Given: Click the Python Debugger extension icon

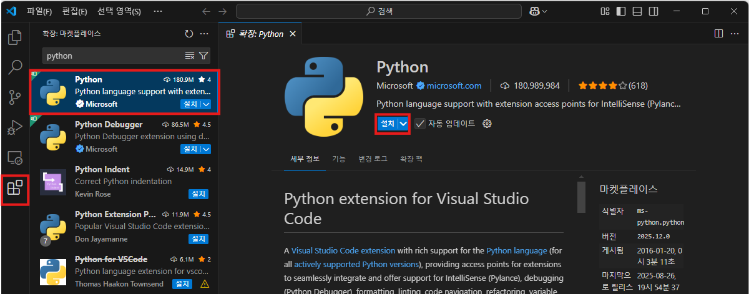Looking at the screenshot, I should click(53, 137).
